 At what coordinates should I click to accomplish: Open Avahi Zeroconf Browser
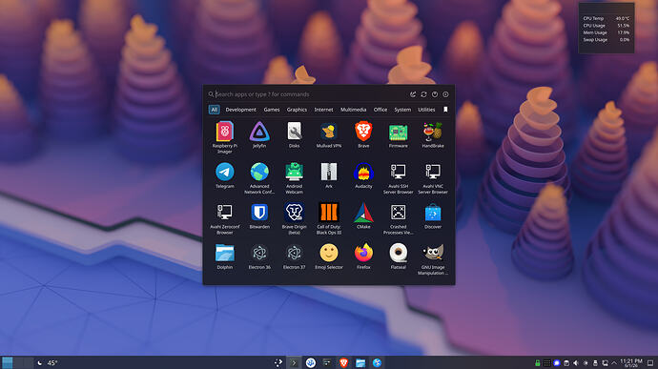point(224,218)
